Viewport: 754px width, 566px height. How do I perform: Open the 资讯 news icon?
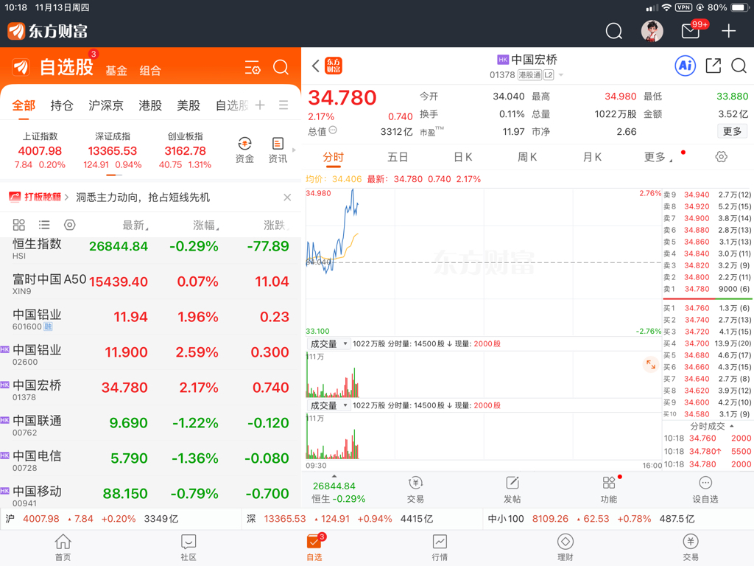(x=278, y=150)
